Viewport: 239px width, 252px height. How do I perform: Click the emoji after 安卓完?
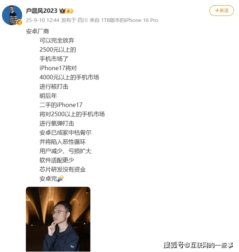coord(61,179)
